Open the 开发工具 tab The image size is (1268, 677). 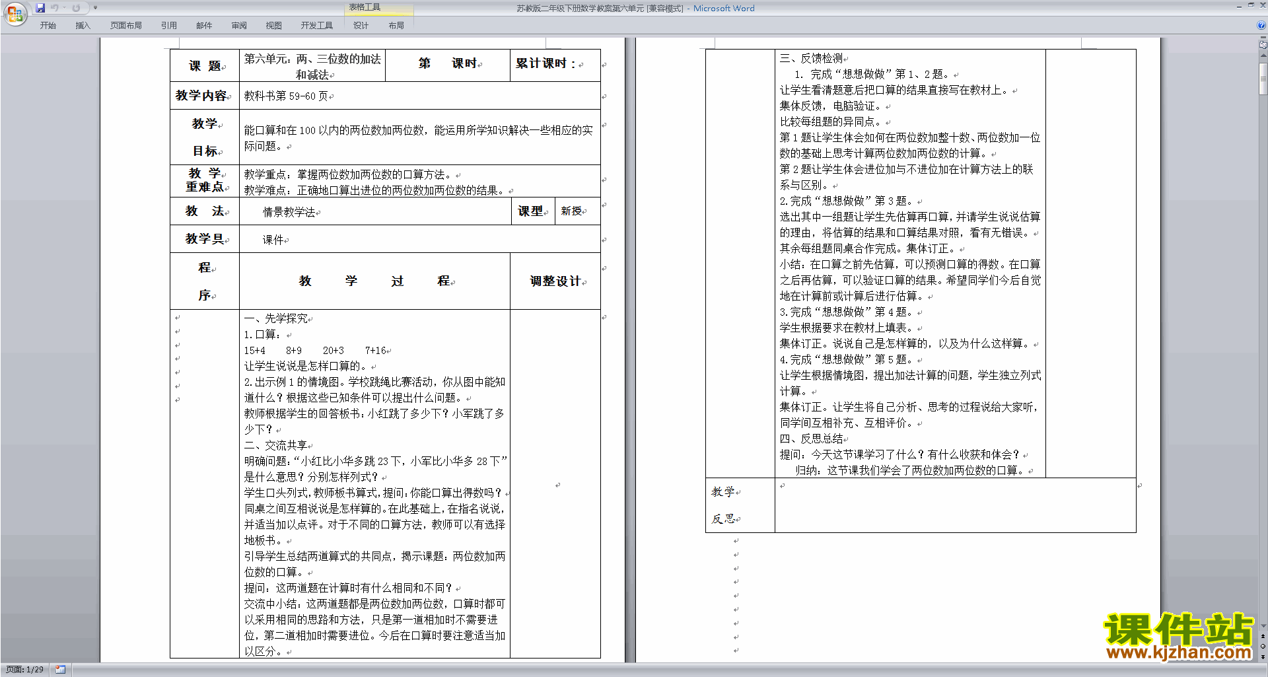317,25
